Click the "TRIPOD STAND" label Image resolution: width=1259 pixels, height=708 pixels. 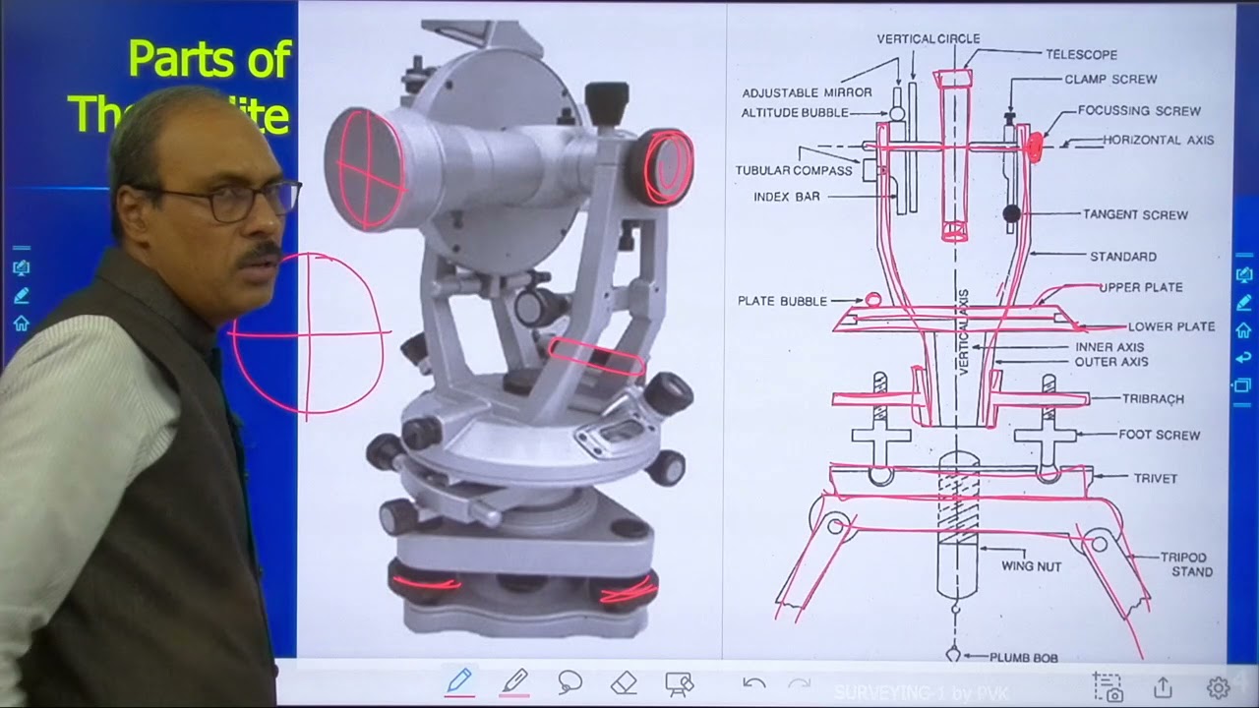[1186, 564]
